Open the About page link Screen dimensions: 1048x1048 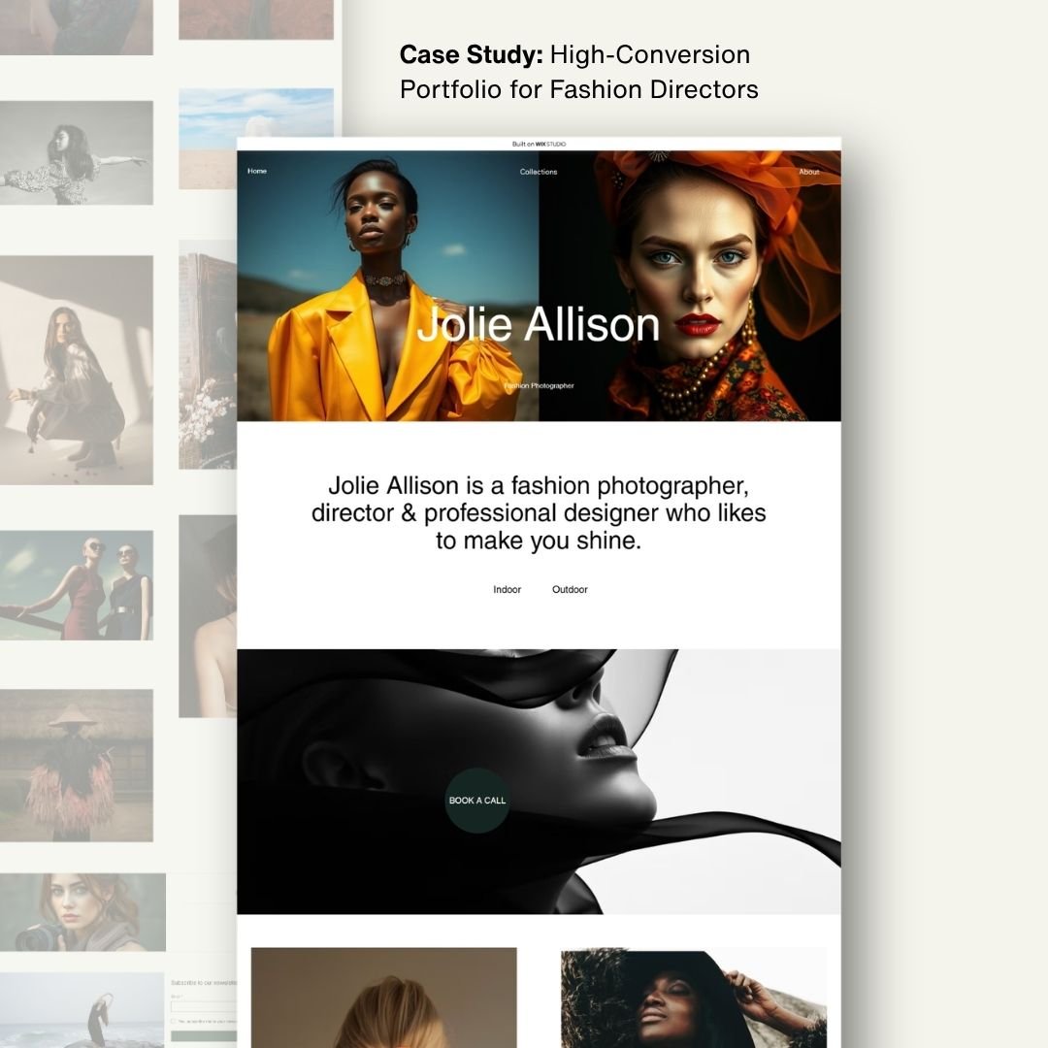[x=808, y=172]
